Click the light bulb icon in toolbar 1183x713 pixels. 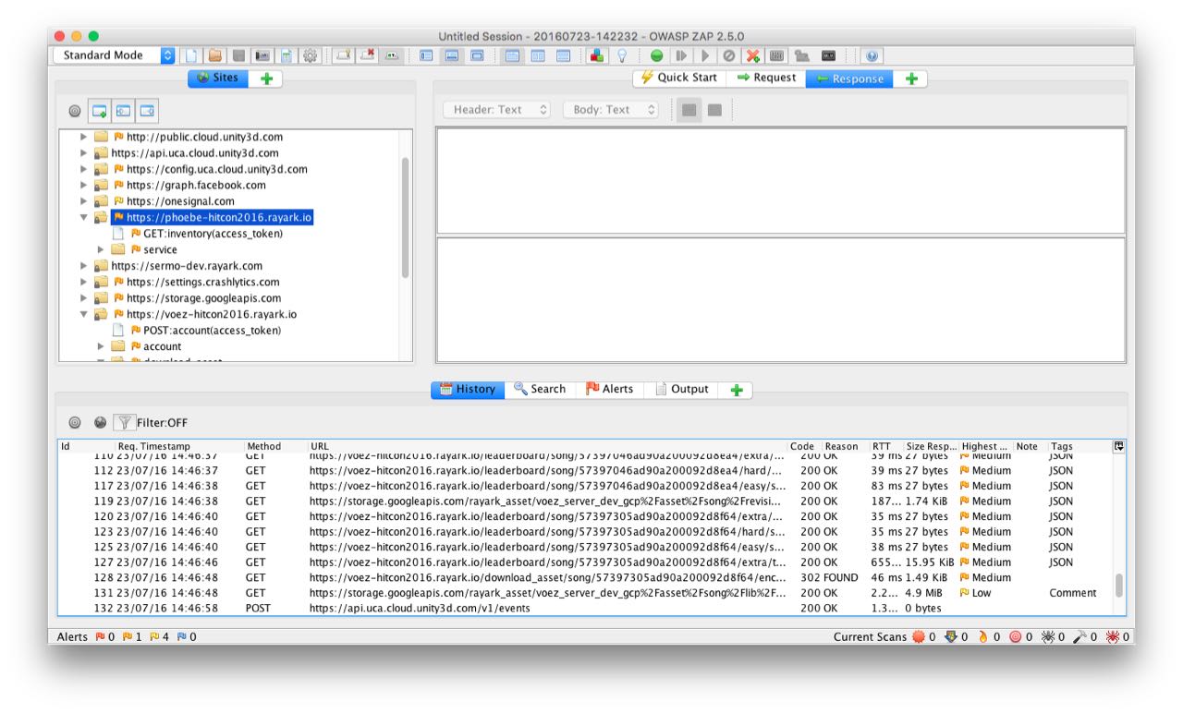click(622, 55)
